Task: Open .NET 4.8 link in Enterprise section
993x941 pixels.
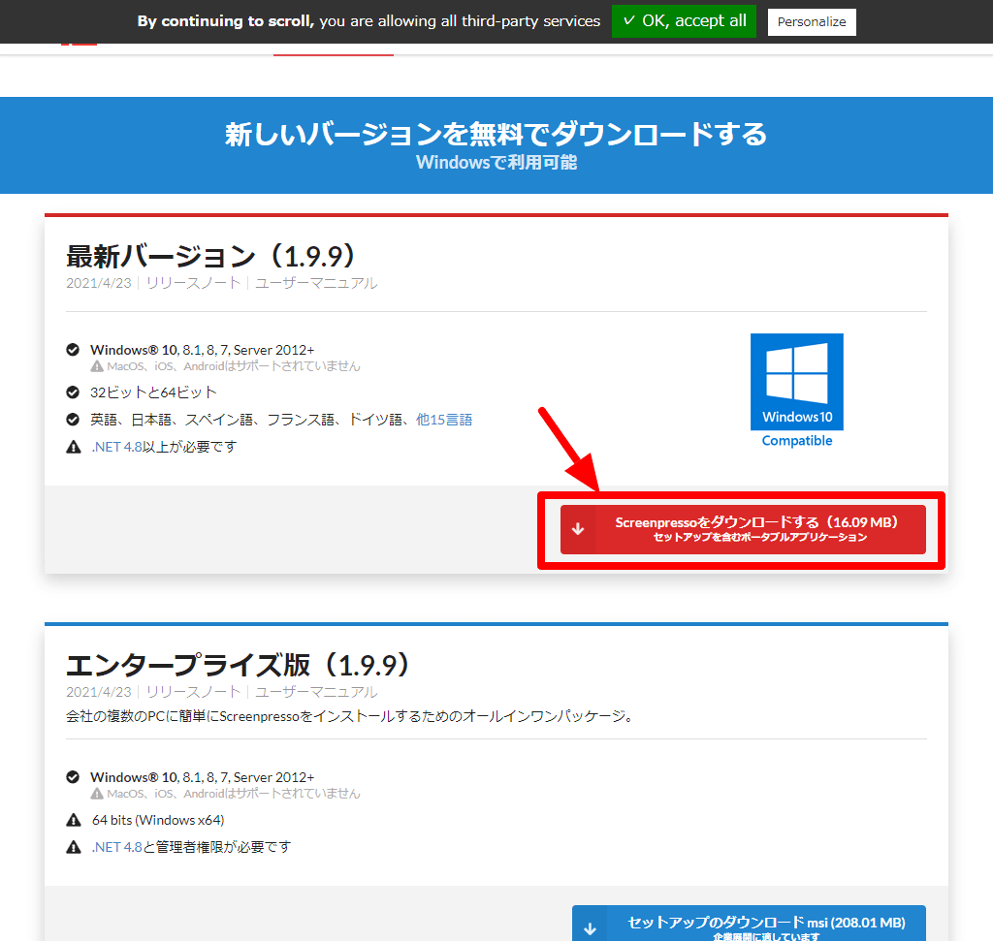Action: (x=117, y=847)
